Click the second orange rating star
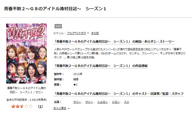Screen dimensions: 192x115 [x=18, y=106]
